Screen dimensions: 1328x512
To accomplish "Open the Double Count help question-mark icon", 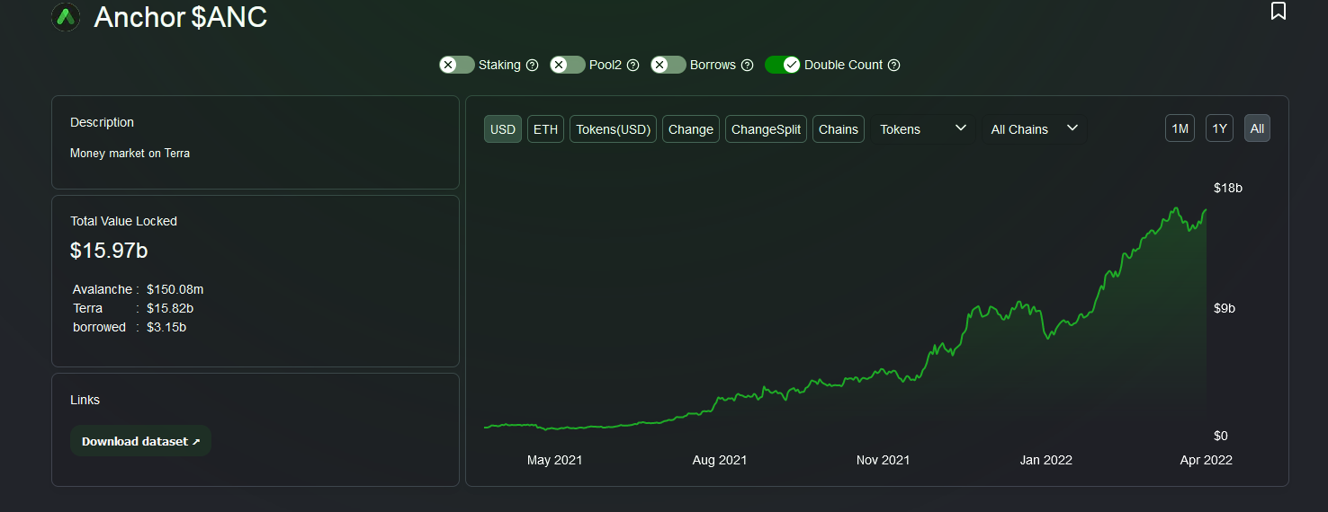I will click(x=893, y=65).
